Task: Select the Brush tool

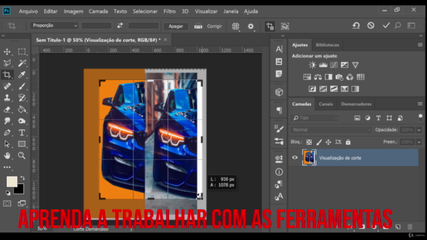Action: coord(22,86)
